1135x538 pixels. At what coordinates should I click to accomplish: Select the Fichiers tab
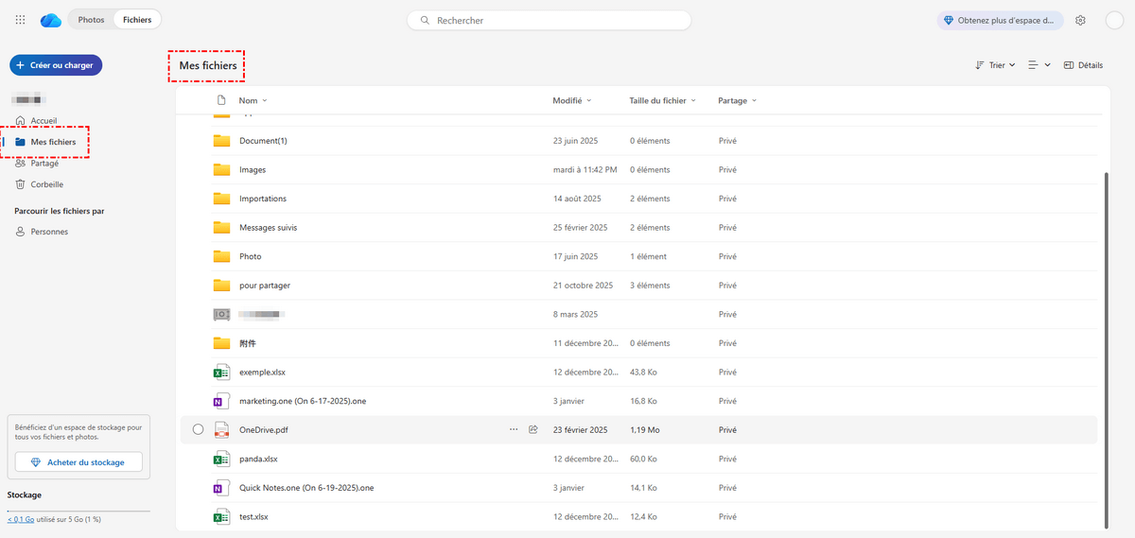[x=137, y=20]
